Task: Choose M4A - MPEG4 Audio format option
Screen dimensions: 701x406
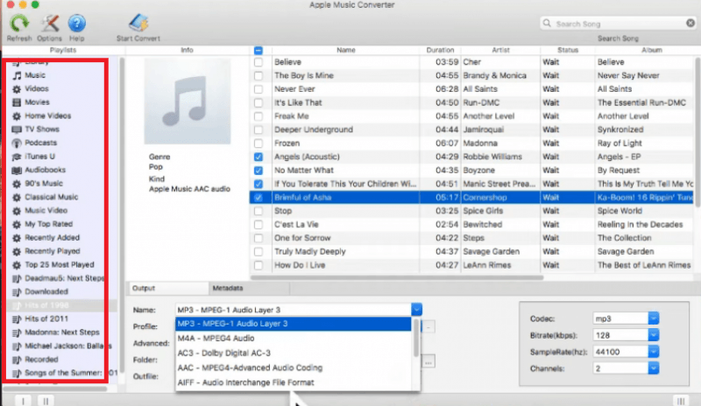Action: (294, 338)
